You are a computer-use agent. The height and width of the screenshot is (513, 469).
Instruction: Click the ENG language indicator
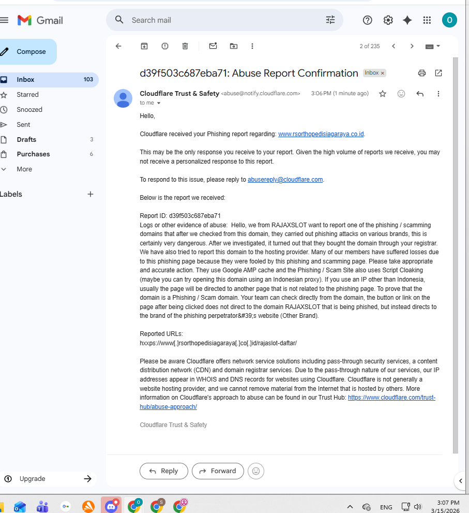[386, 507]
